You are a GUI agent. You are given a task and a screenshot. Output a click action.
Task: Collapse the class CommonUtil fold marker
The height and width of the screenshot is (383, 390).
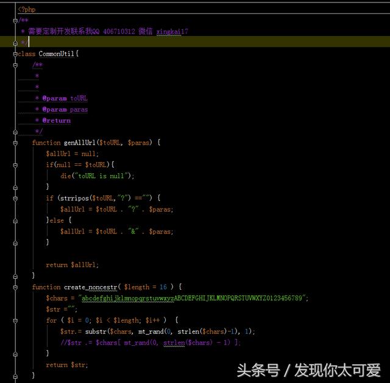[15, 54]
